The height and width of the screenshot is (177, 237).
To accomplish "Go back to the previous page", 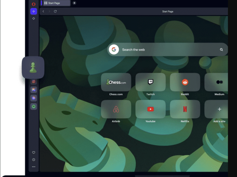I will pyautogui.click(x=43, y=12).
